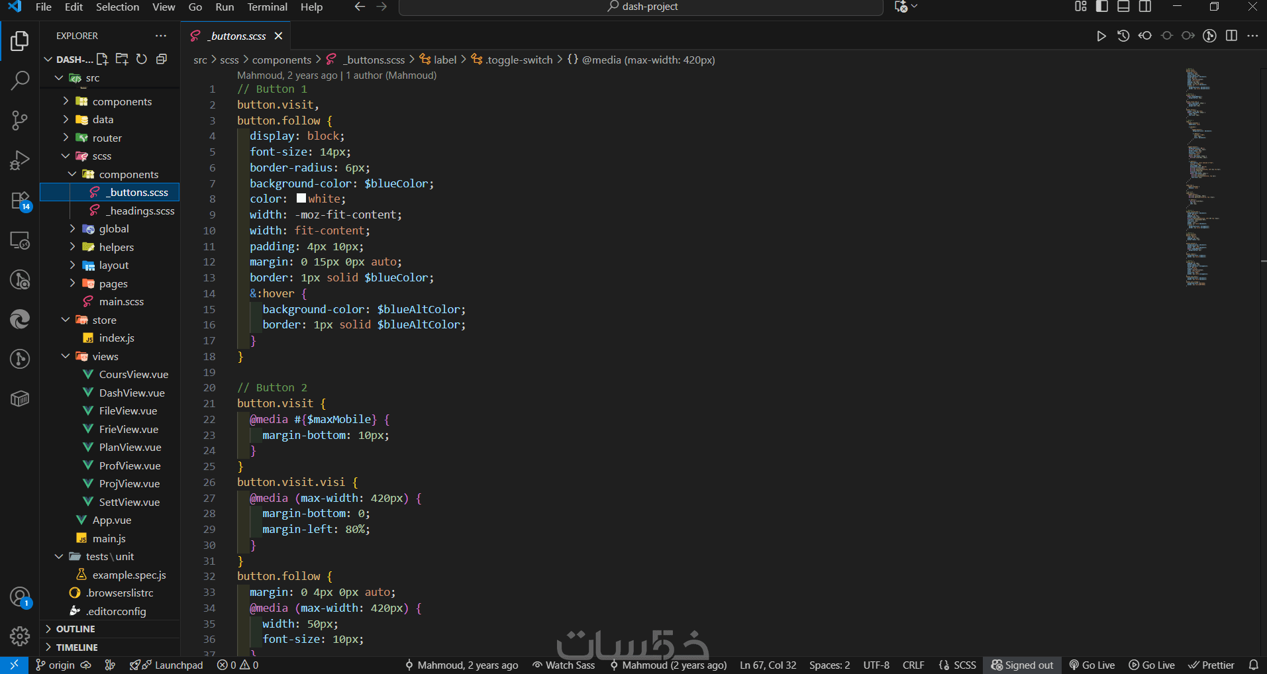1267x674 pixels.
Task: Open the file history clock icon
Action: pyautogui.click(x=1123, y=36)
